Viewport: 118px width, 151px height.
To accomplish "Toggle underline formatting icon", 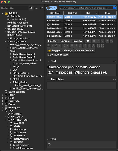I will 102,41.
